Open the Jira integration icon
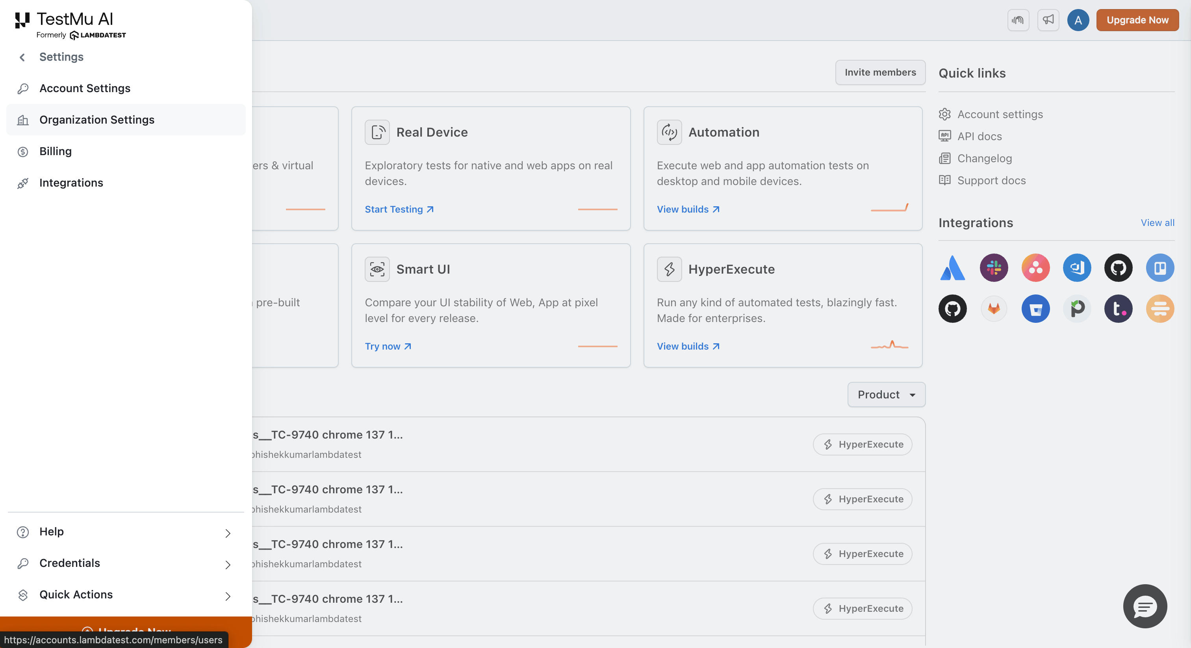This screenshot has width=1191, height=648. click(952, 268)
